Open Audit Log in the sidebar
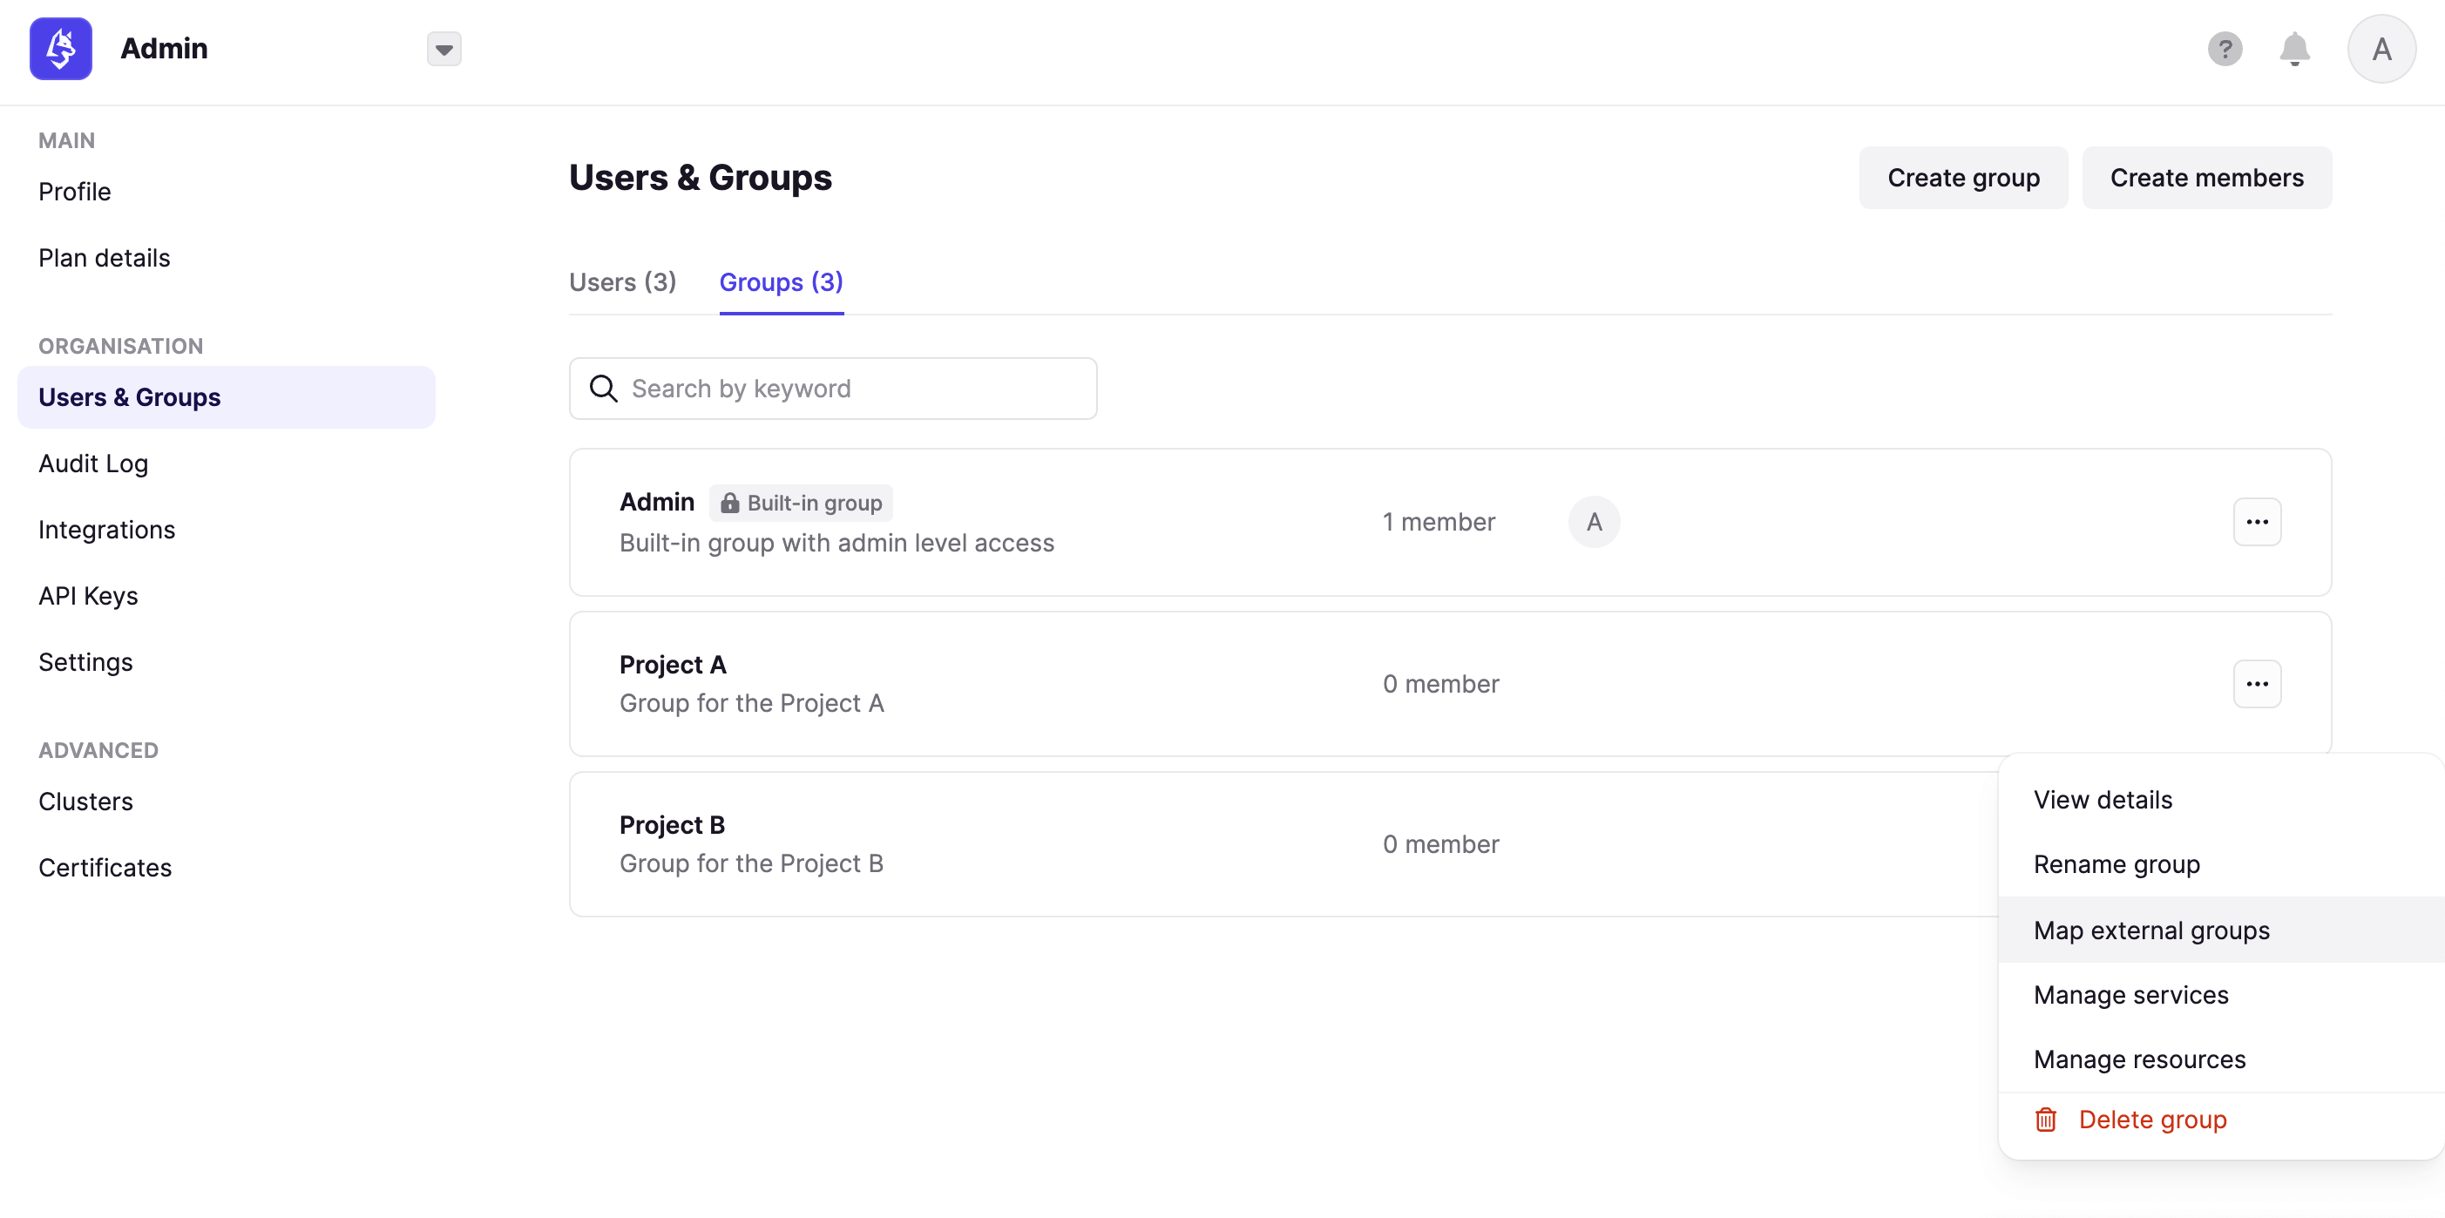2445x1218 pixels. pos(93,464)
